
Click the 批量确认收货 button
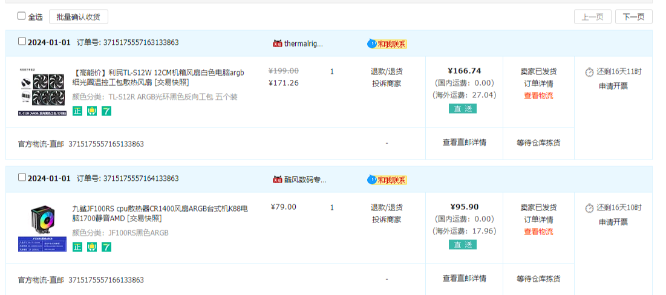click(x=79, y=16)
